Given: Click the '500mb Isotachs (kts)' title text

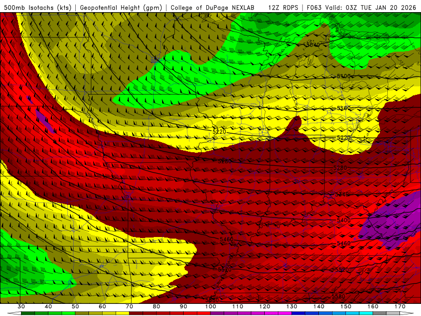Looking at the screenshot, I should pyautogui.click(x=38, y=7).
